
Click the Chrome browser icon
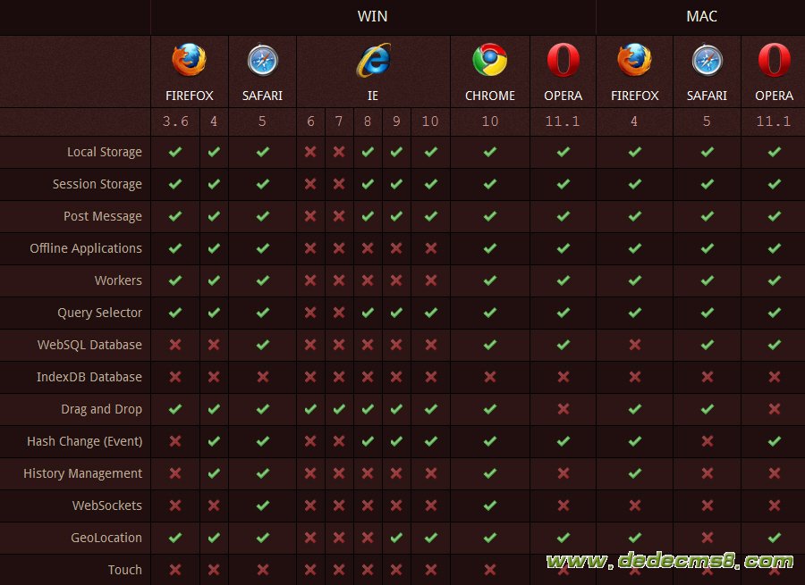(489, 61)
